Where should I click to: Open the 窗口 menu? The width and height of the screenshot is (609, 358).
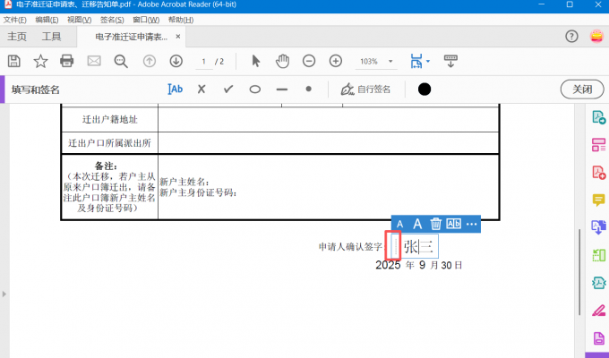(x=146, y=20)
